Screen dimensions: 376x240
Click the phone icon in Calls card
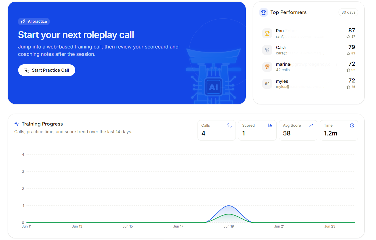point(230,126)
